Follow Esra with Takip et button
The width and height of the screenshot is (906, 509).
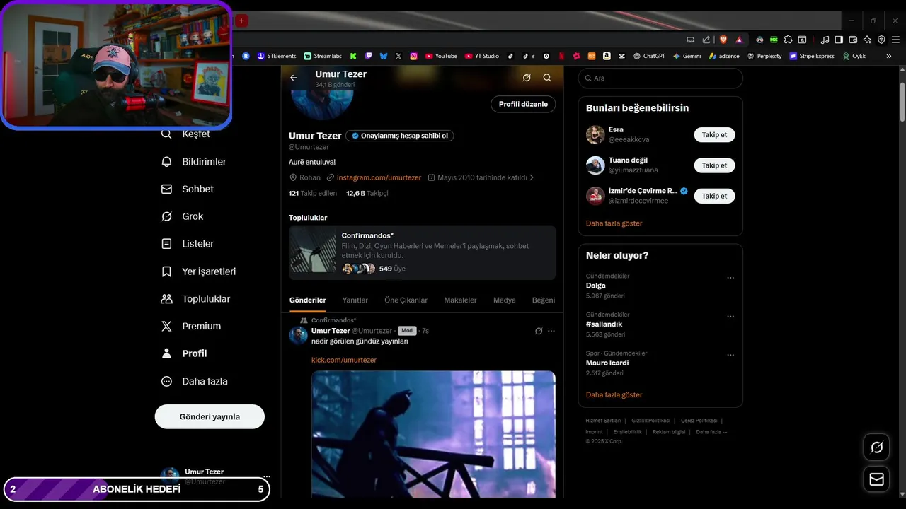point(714,134)
